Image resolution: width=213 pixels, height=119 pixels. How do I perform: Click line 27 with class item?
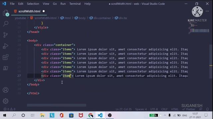[x=107, y=76]
